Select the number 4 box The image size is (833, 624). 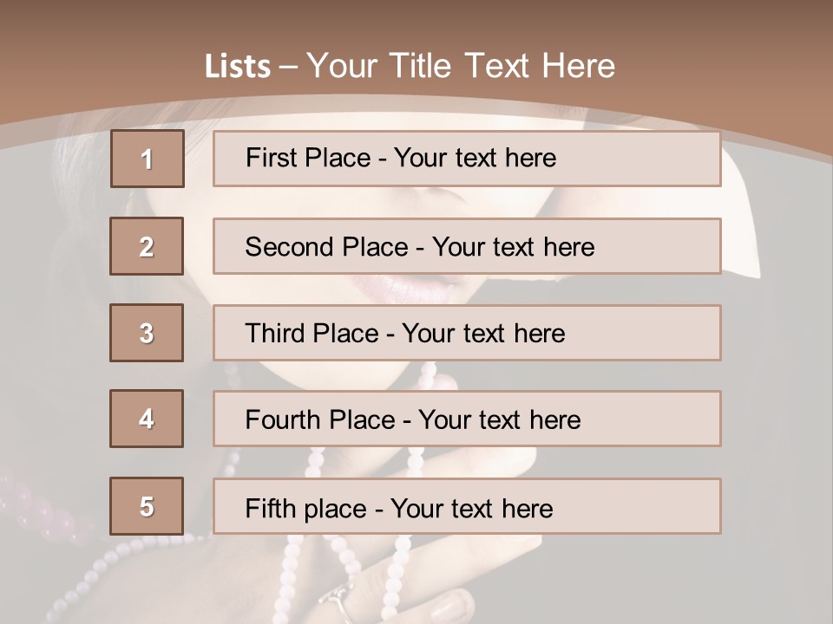[x=147, y=419]
